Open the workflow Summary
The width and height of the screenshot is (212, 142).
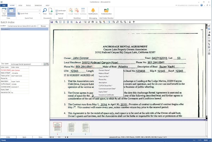83,11
